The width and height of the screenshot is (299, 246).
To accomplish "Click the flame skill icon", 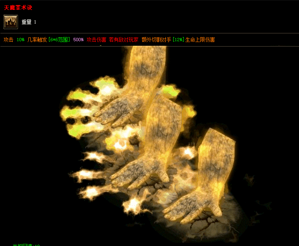I will [11, 22].
